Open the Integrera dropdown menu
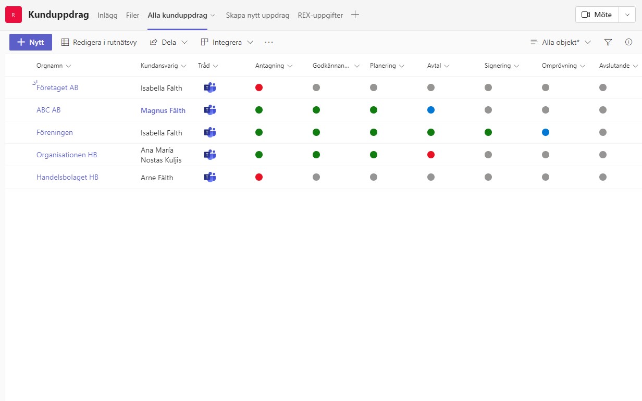Image resolution: width=642 pixels, height=401 pixels. [x=227, y=42]
